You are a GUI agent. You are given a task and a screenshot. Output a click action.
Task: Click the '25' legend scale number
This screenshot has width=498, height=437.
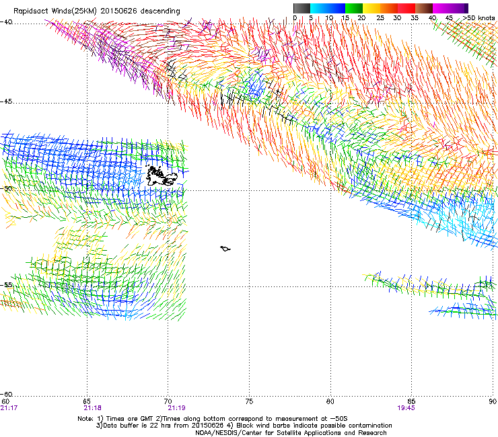click(x=380, y=18)
